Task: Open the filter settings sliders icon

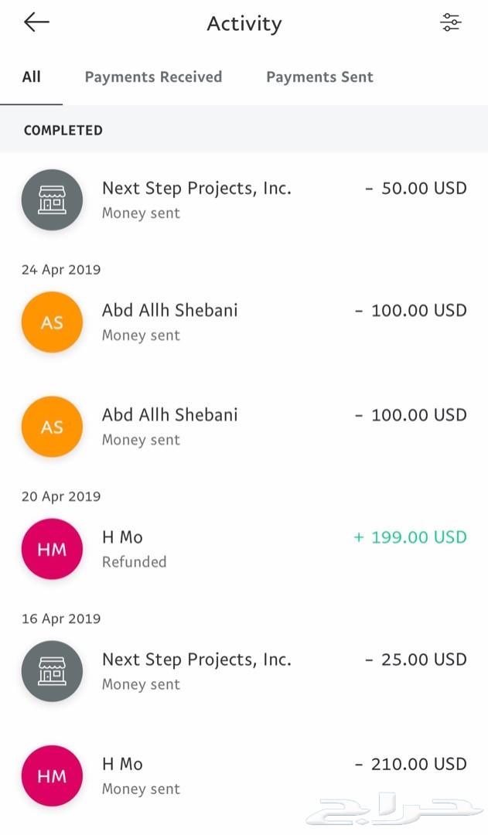Action: (x=451, y=22)
